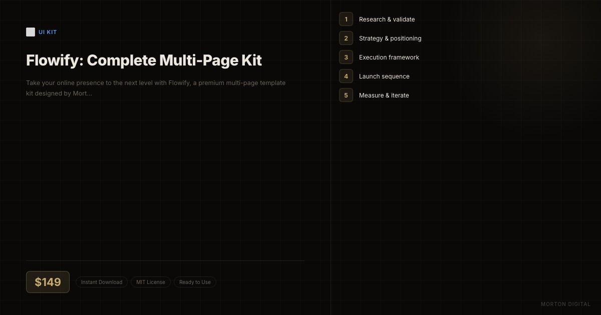Click step number 2 badge
601x315 pixels.
346,38
